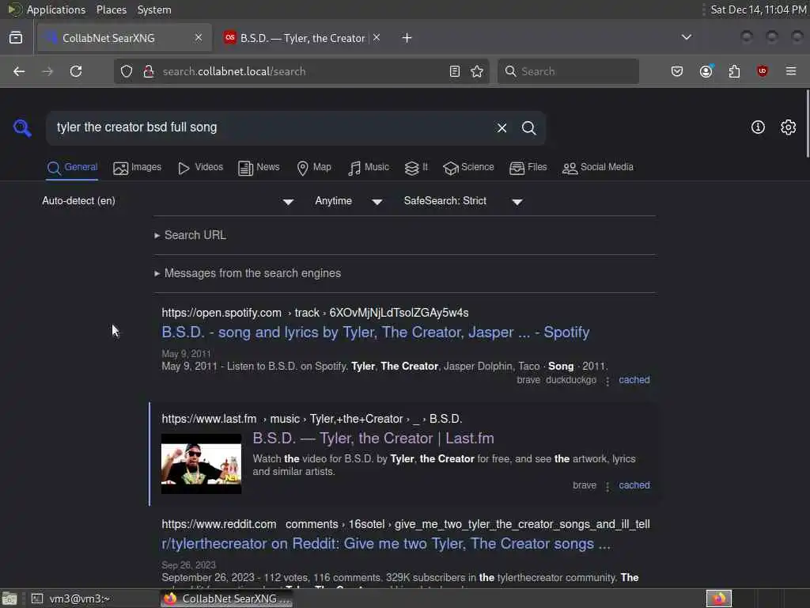Select the Science search category

(x=468, y=168)
